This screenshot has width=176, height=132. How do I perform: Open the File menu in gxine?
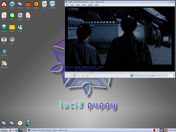pos(67,5)
